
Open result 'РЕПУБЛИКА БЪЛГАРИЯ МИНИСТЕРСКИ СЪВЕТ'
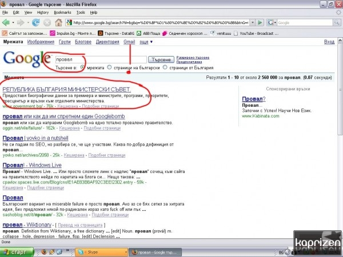point(67,90)
